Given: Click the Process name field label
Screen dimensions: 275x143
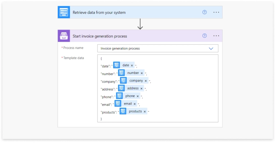Looking at the screenshot, I should 73,48.
